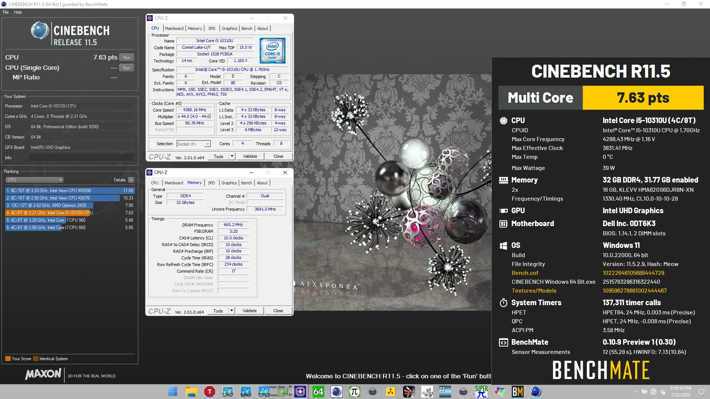Viewport: 710px width, 399px height.
Task: Click Validate in upper CPU-Z window
Action: 250,157
